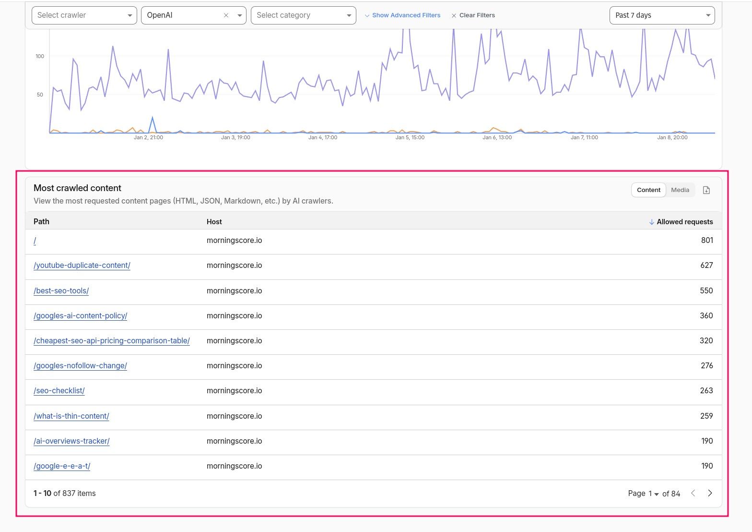This screenshot has width=752, height=532.
Task: Switch to the Media tab
Action: point(680,190)
